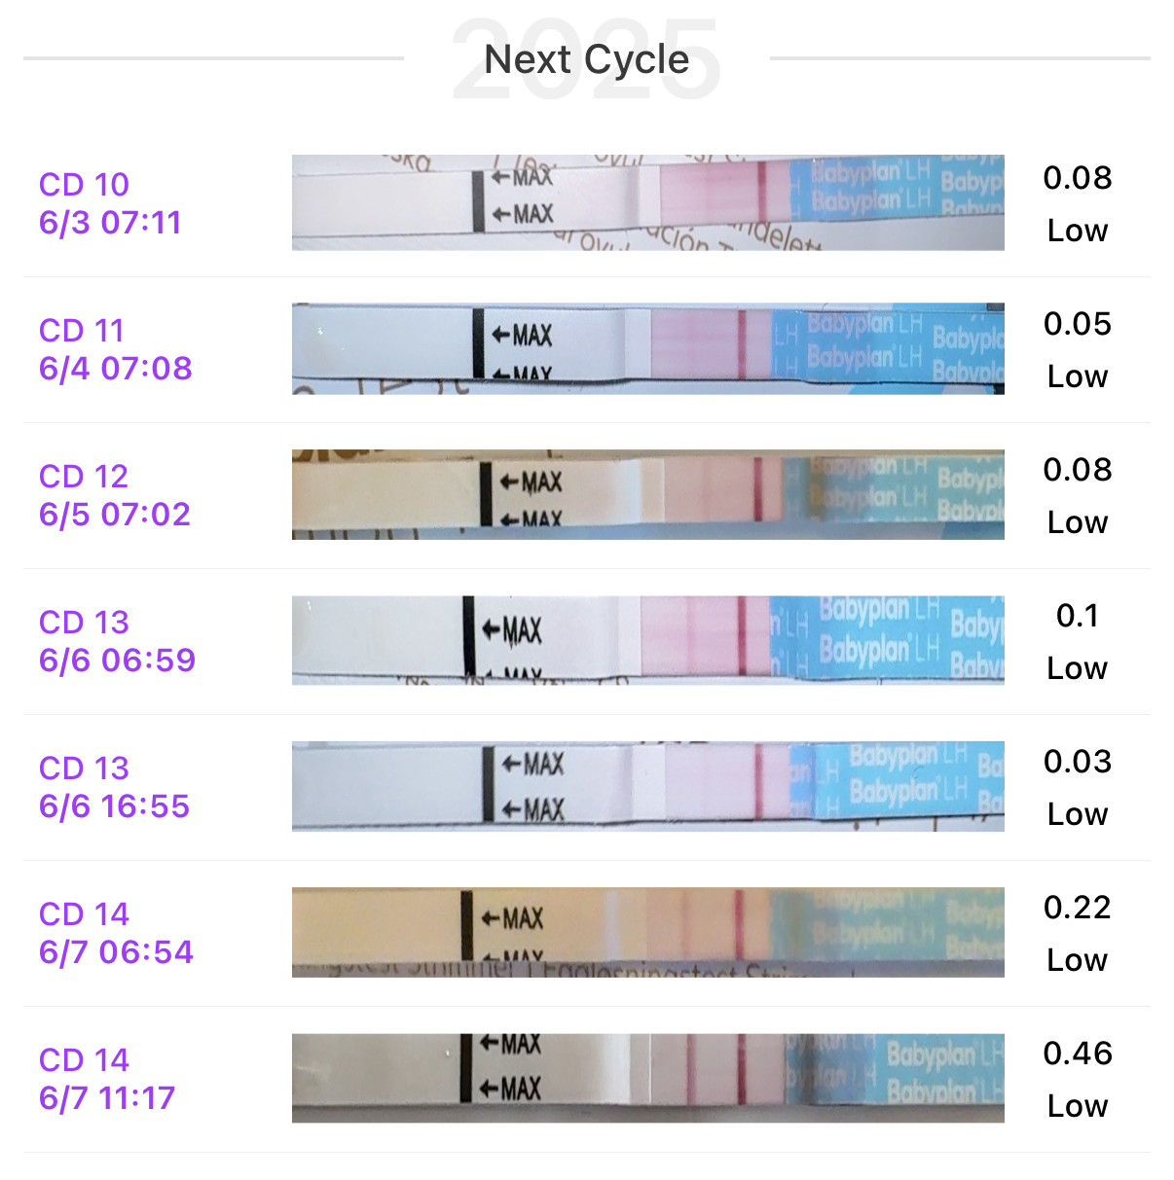Open the CD 14 6/7 06:54 entry label
Image resolution: width=1174 pixels, height=1180 pixels.
coord(116,933)
